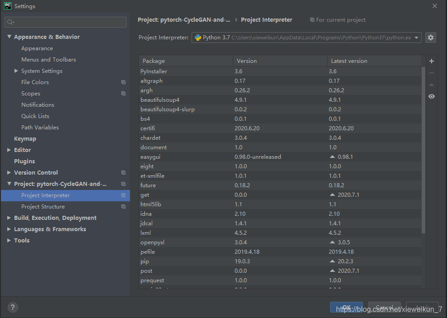Viewport: 447px width, 318px height.
Task: Click the search magnifier icon
Action: (x=10, y=22)
